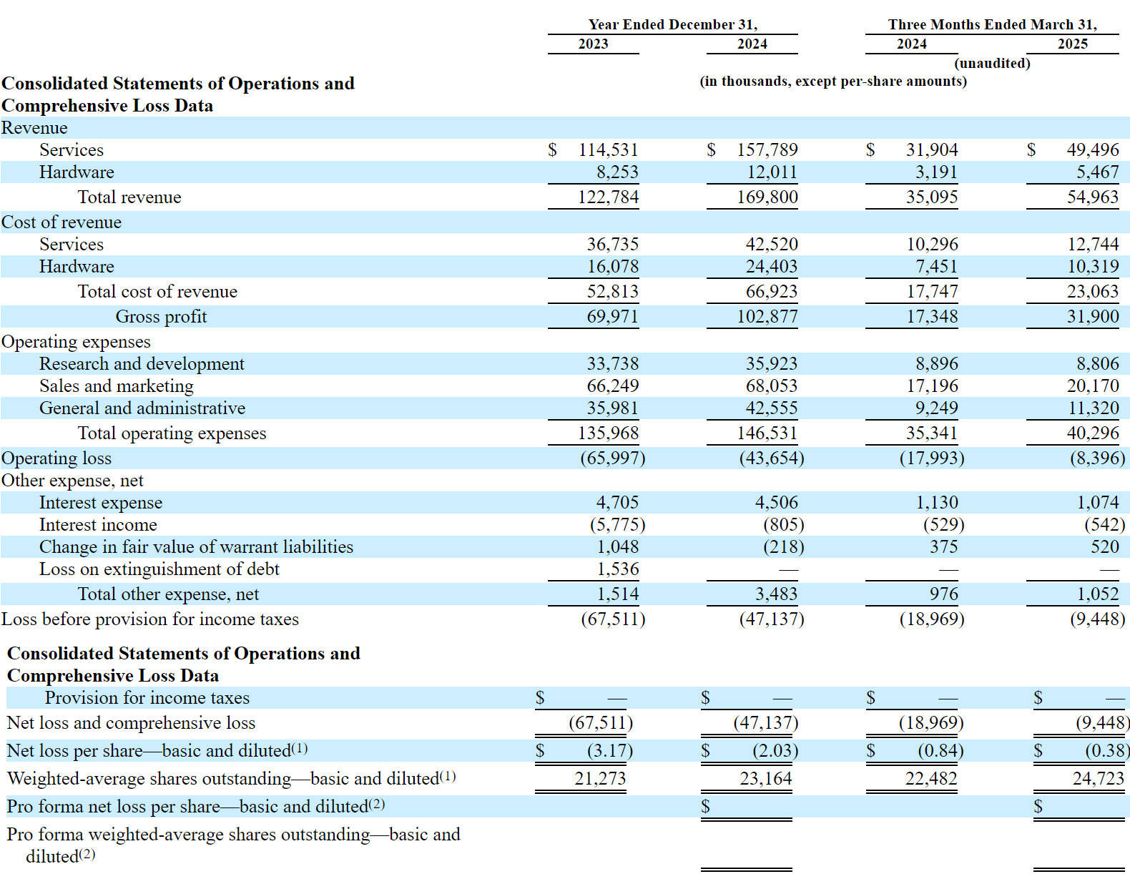The height and width of the screenshot is (874, 1130).
Task: Select the 'Interest expense' row label
Action: pyautogui.click(x=101, y=503)
